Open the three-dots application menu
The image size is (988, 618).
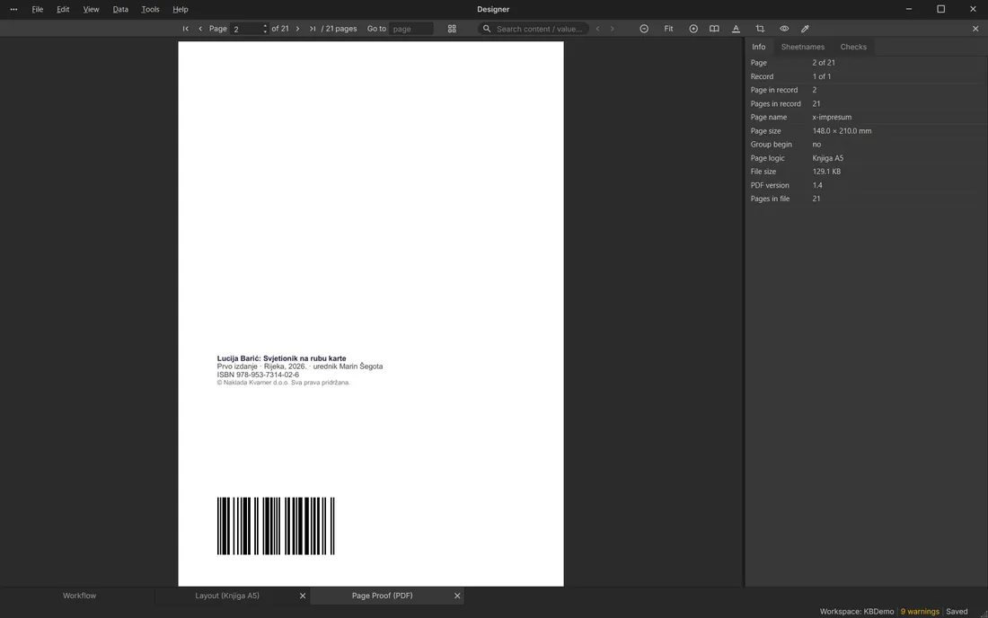click(13, 10)
